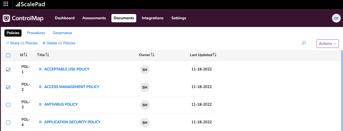Image resolution: width=343 pixels, height=131 pixels.
Task: Open the DF user avatar menu
Action: (336, 18)
